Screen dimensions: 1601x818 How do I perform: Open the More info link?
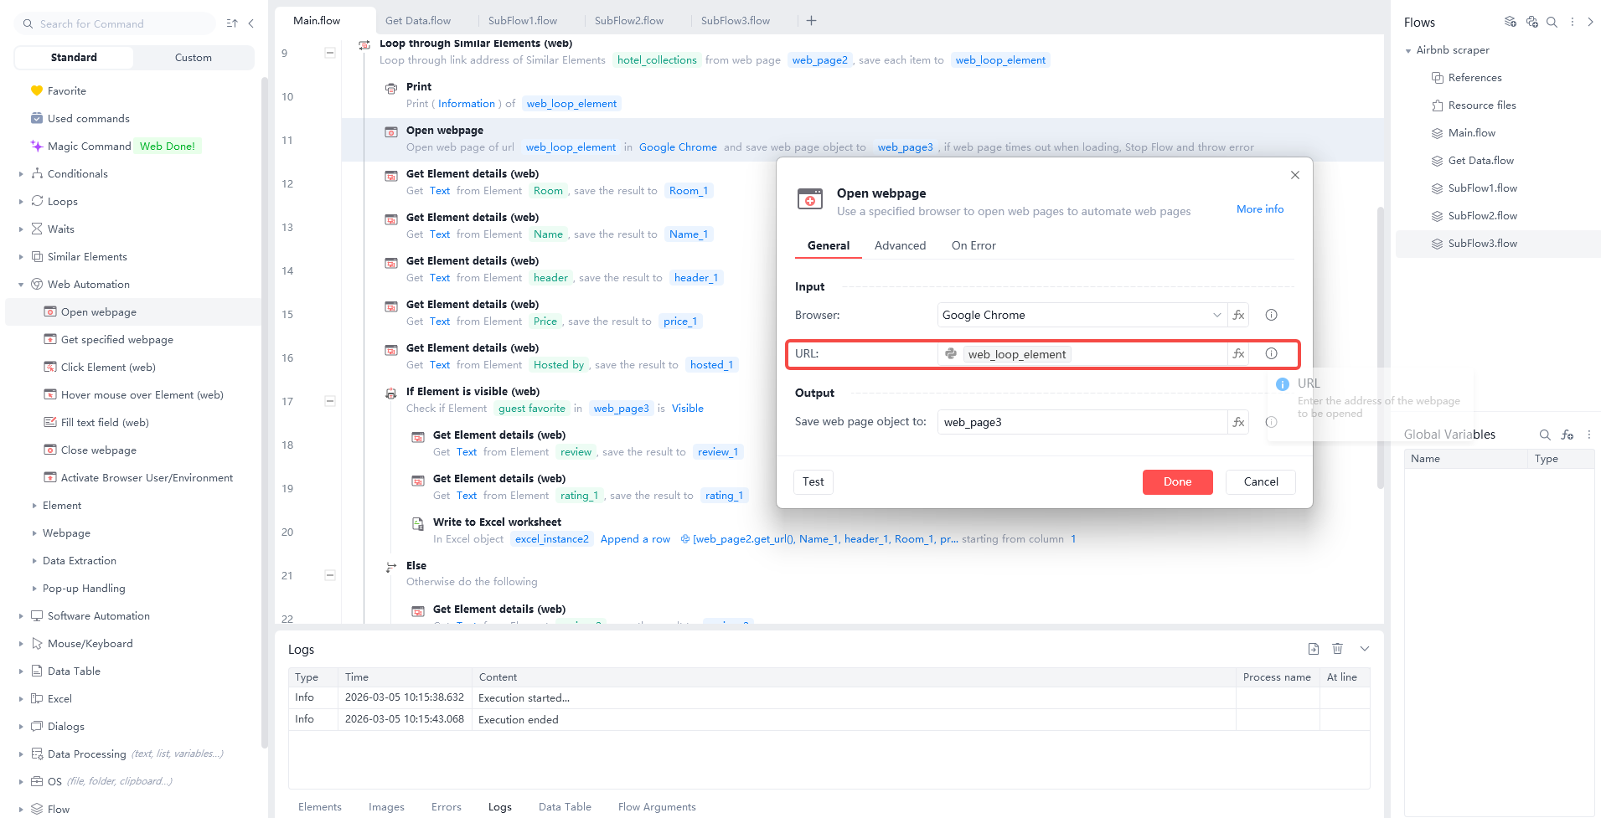pyautogui.click(x=1259, y=208)
